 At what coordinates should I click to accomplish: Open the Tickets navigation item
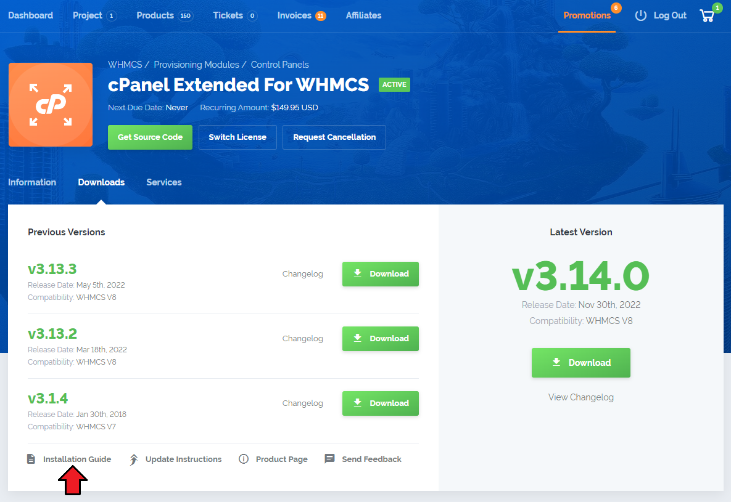[x=228, y=15]
